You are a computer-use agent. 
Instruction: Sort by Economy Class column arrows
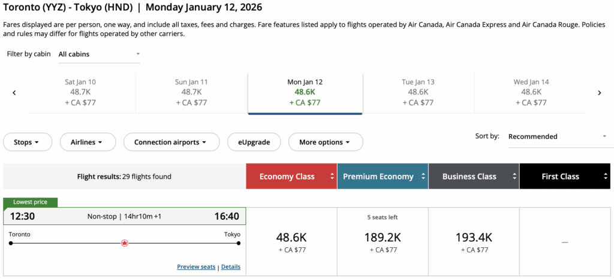tap(332, 177)
